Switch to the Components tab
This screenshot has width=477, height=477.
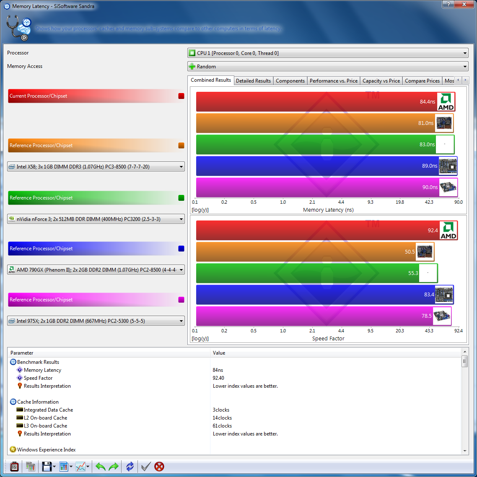point(290,81)
